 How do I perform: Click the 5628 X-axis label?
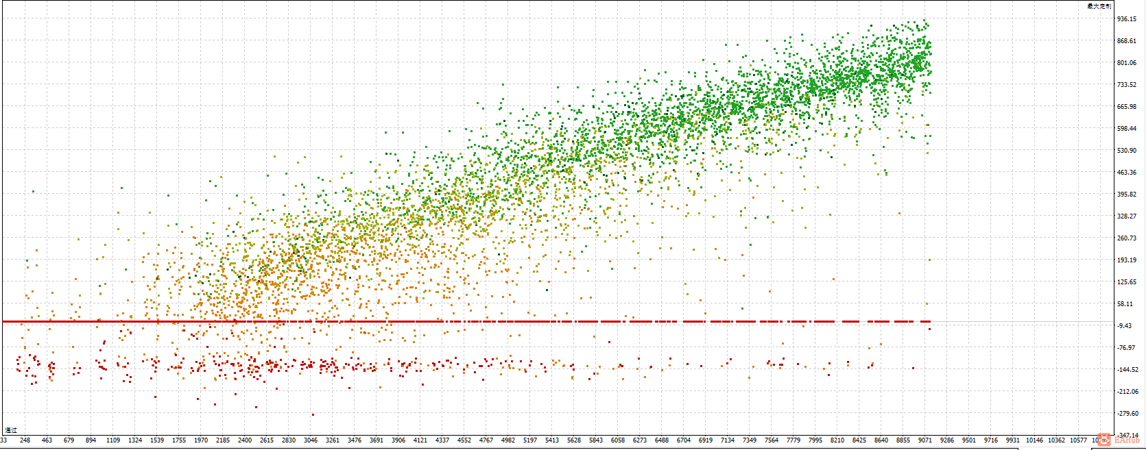[574, 440]
